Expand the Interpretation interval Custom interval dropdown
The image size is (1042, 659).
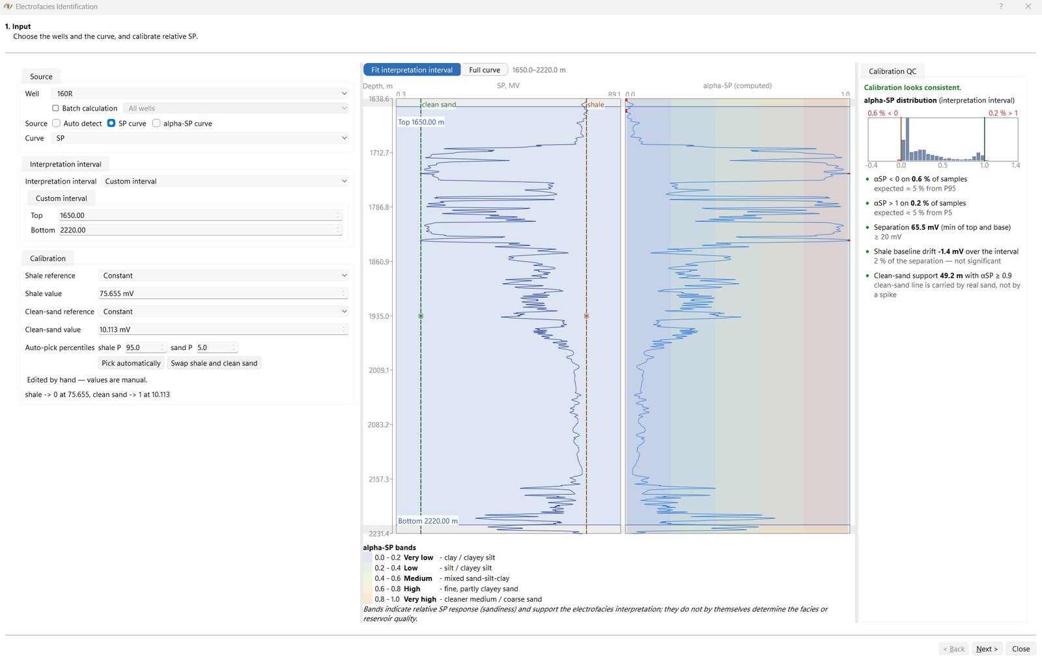[x=225, y=182]
